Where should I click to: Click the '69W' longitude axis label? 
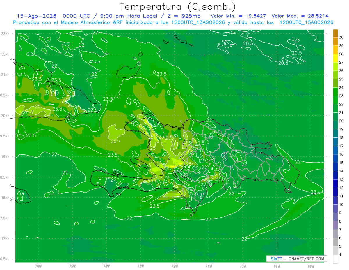coord(277,266)
